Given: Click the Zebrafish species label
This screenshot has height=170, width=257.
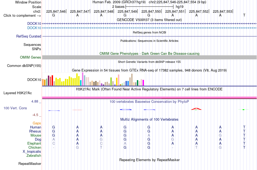Looking at the screenshot, I should [x=34, y=156].
